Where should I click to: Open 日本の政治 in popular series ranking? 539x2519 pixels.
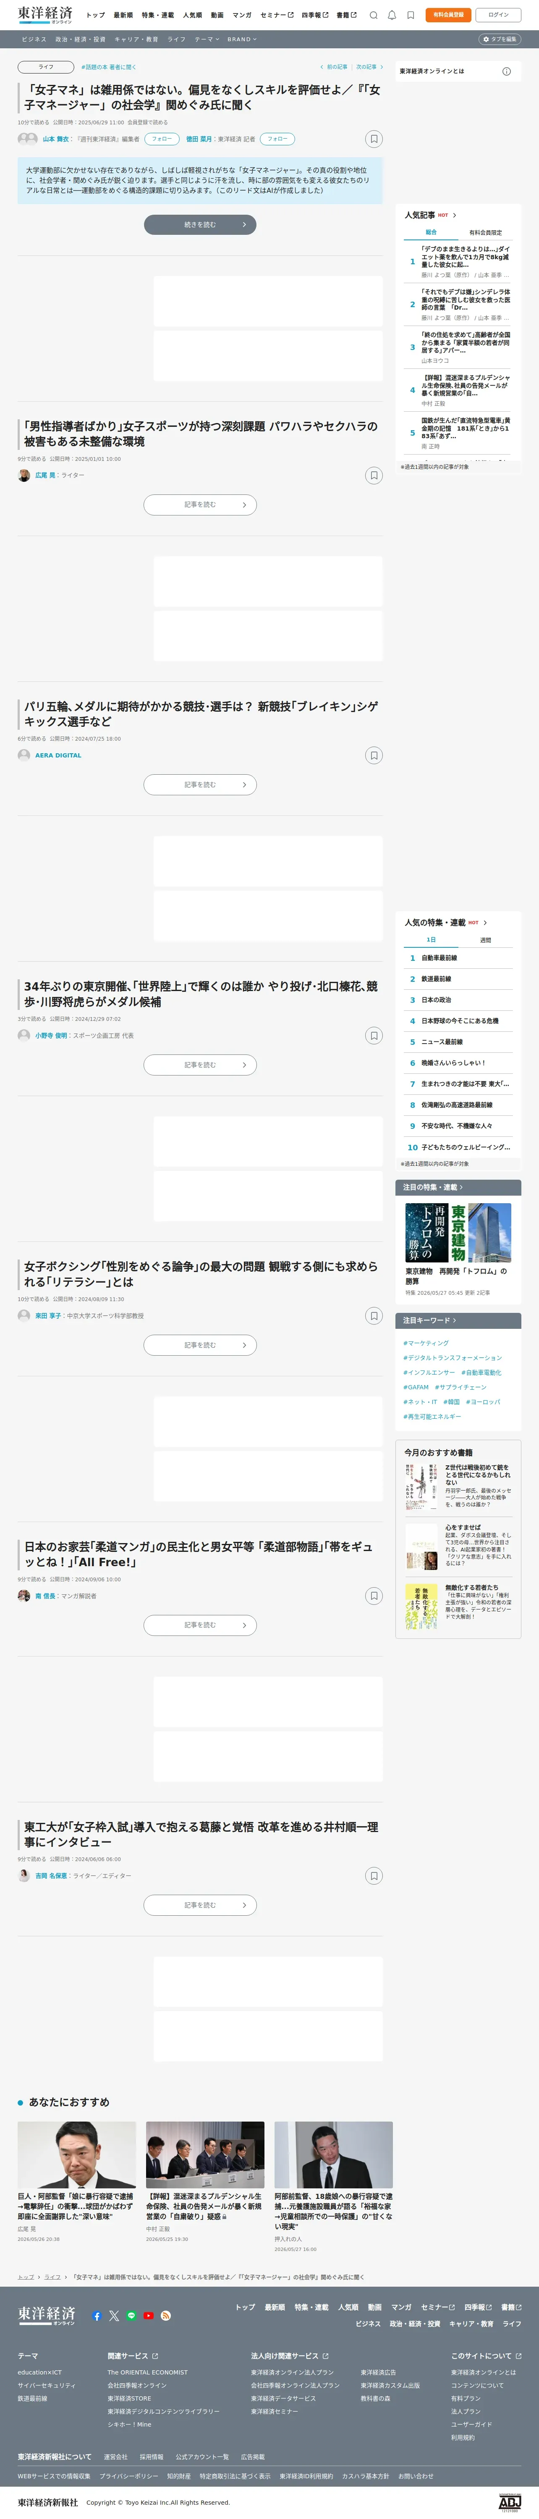[x=437, y=999]
